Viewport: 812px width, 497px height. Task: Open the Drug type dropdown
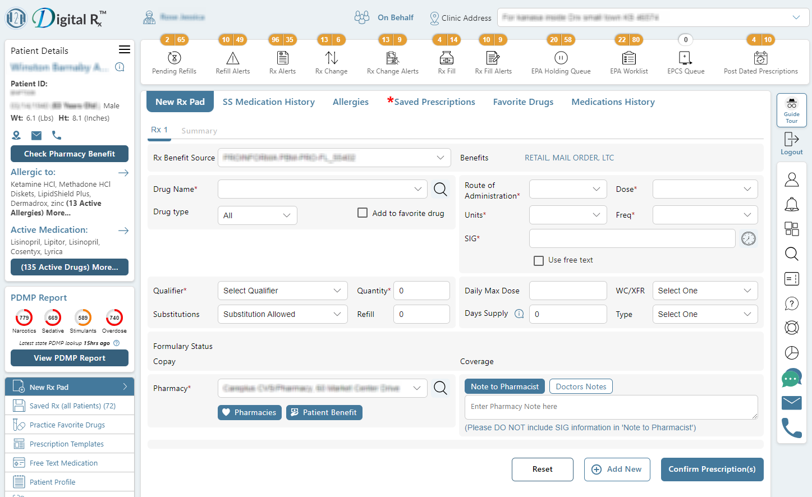tap(257, 215)
